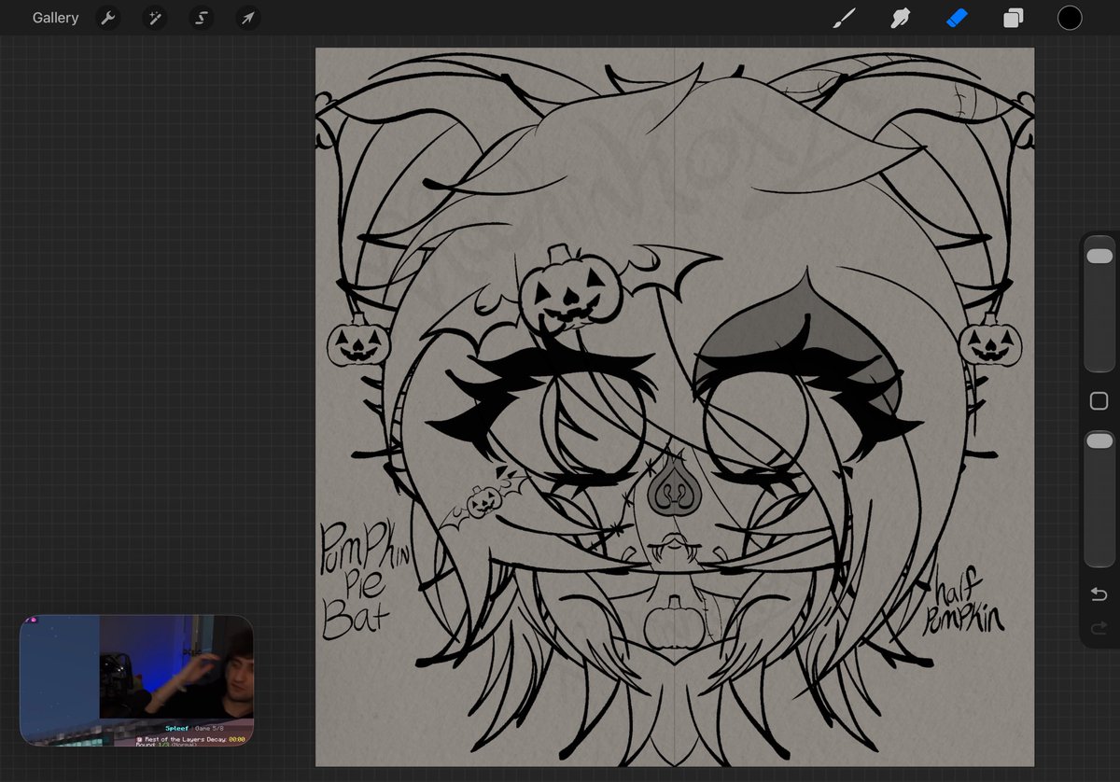Adjust the brush opacity slider
This screenshot has width=1120, height=782.
[x=1099, y=498]
